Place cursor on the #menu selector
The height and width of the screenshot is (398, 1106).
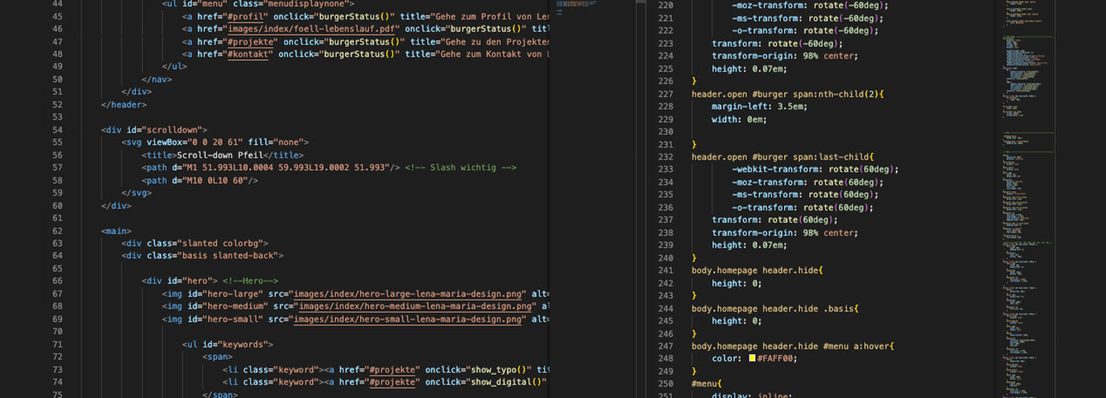coord(705,384)
